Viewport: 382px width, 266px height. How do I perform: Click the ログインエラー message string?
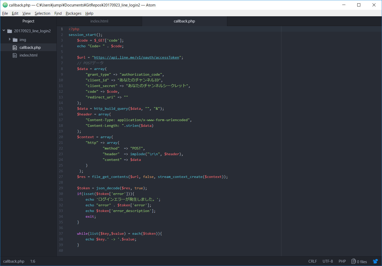(127, 199)
